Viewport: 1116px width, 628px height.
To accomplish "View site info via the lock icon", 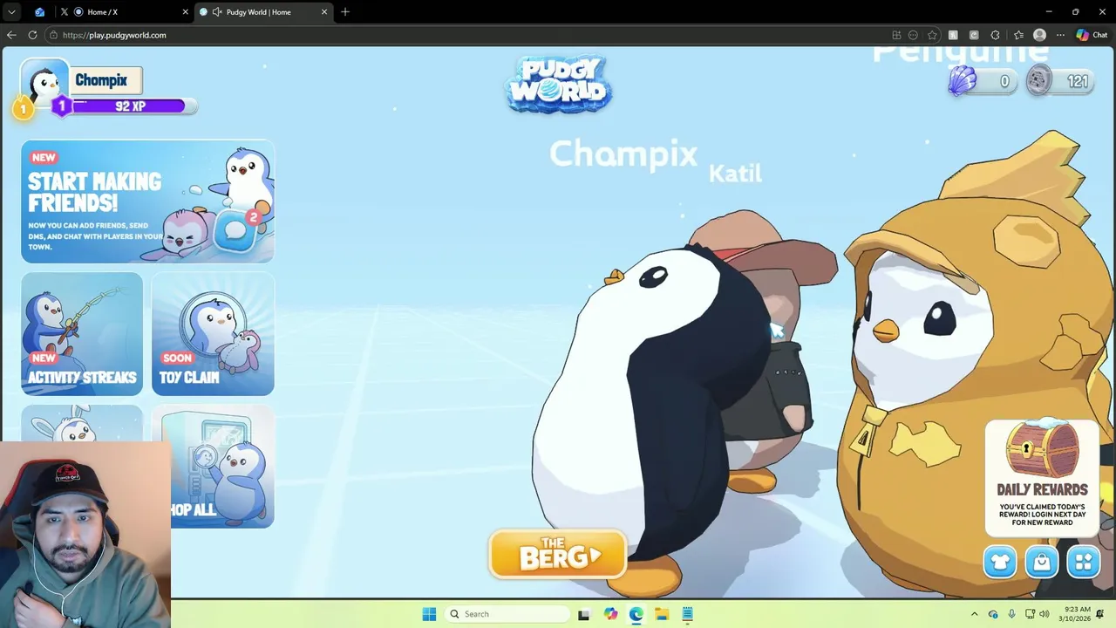I will coord(53,35).
